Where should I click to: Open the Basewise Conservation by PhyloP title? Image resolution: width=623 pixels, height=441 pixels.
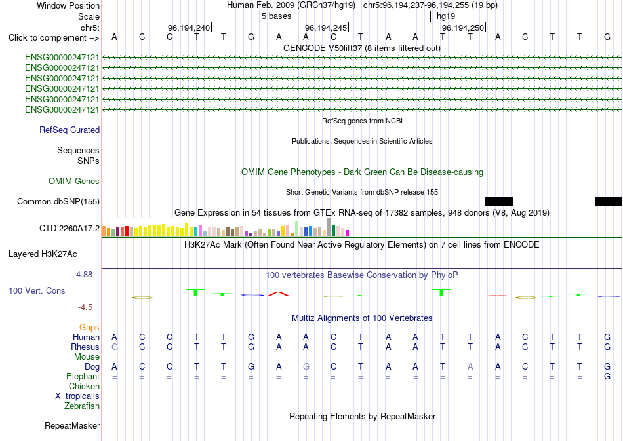click(362, 275)
